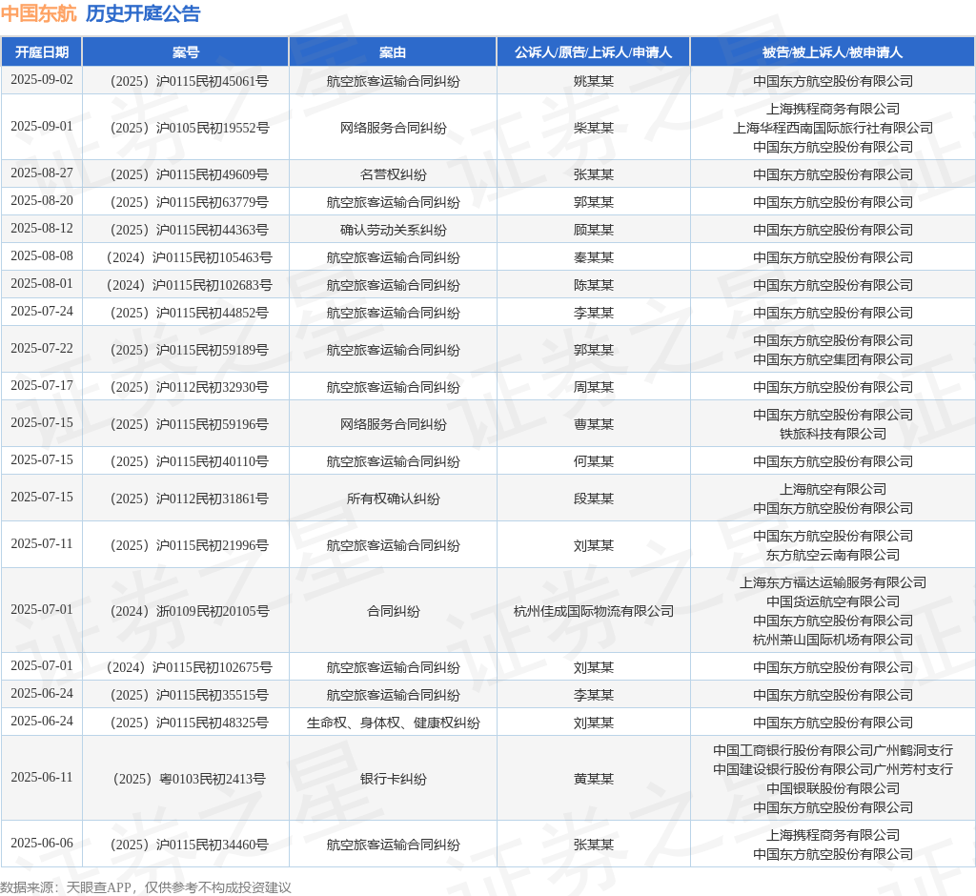Select plaintiff 段某某

[x=593, y=499]
